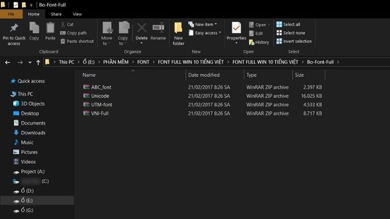This screenshot has height=219, width=390.
Task: Expand chevron after Bo-Font-Full breadcrumb
Action: (x=338, y=62)
